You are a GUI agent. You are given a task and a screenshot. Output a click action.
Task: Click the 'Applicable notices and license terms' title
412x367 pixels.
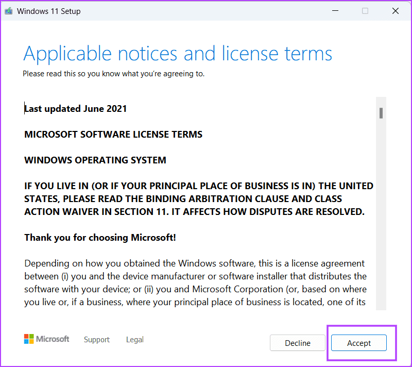tap(178, 54)
